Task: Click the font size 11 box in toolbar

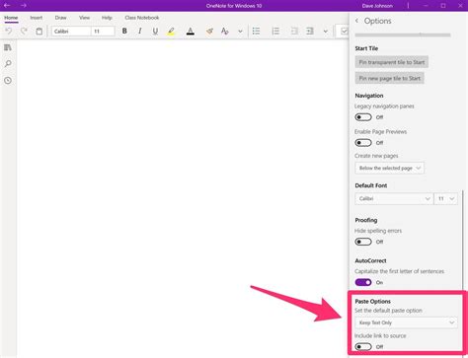Action: tap(103, 32)
